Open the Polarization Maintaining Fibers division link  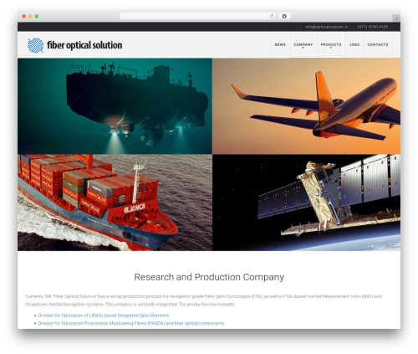131,323
